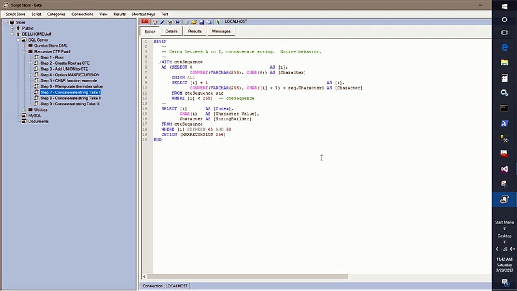The height and width of the screenshot is (291, 517).
Task: Open the Script menu
Action: point(36,14)
